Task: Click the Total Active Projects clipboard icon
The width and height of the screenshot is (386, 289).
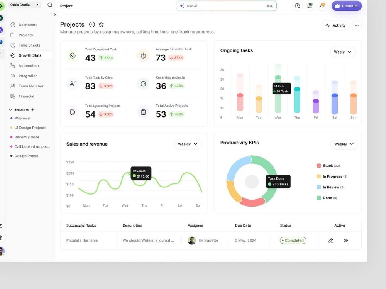Action: (143, 112)
